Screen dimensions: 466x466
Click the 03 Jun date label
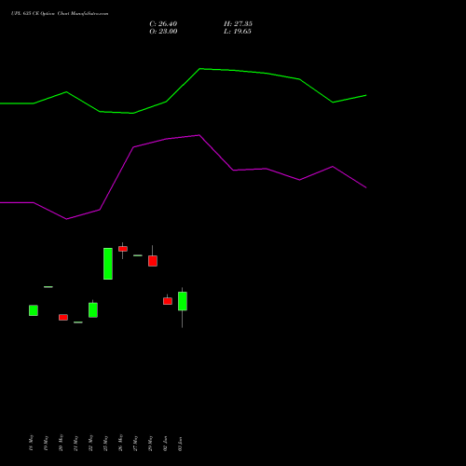(x=180, y=444)
